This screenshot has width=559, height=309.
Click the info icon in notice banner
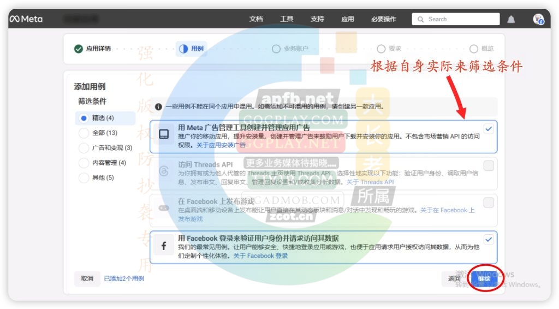158,107
